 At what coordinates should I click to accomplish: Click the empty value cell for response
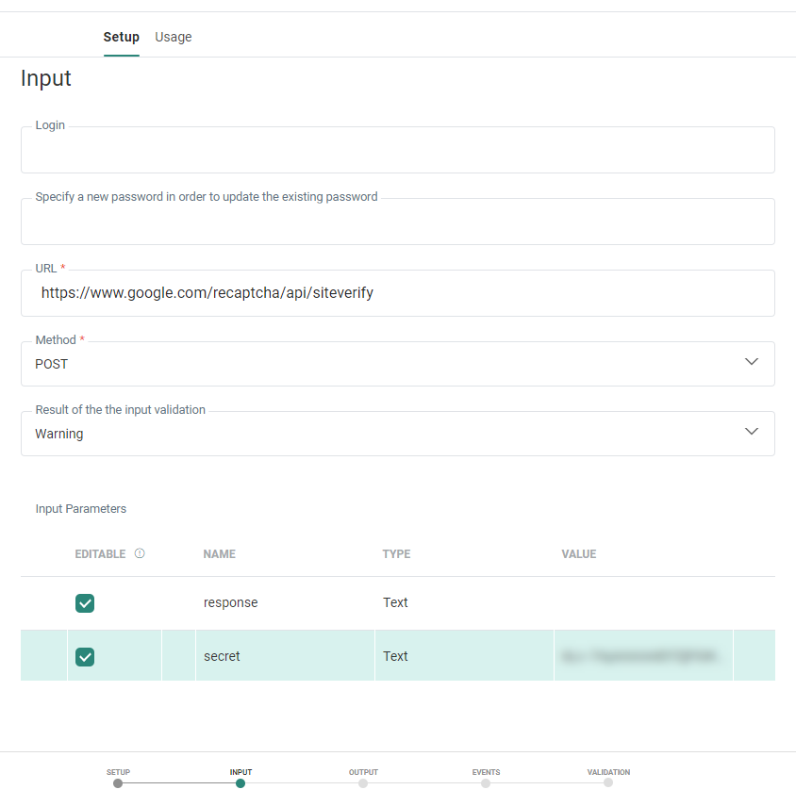(x=642, y=602)
